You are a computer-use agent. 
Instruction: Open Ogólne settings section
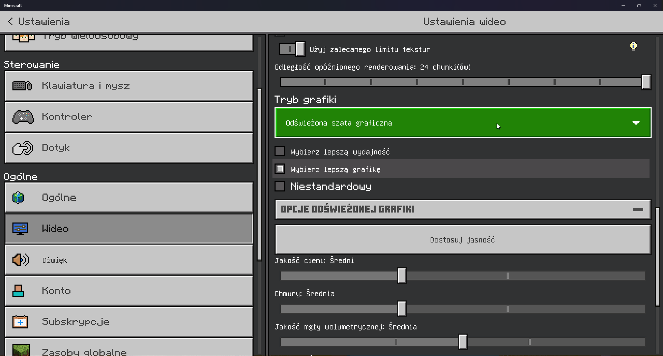129,197
